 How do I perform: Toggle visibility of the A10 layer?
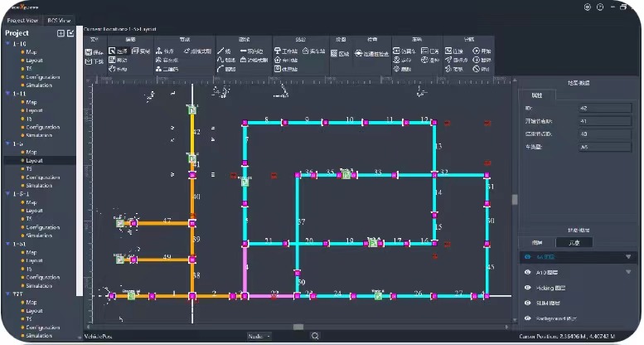(x=528, y=272)
